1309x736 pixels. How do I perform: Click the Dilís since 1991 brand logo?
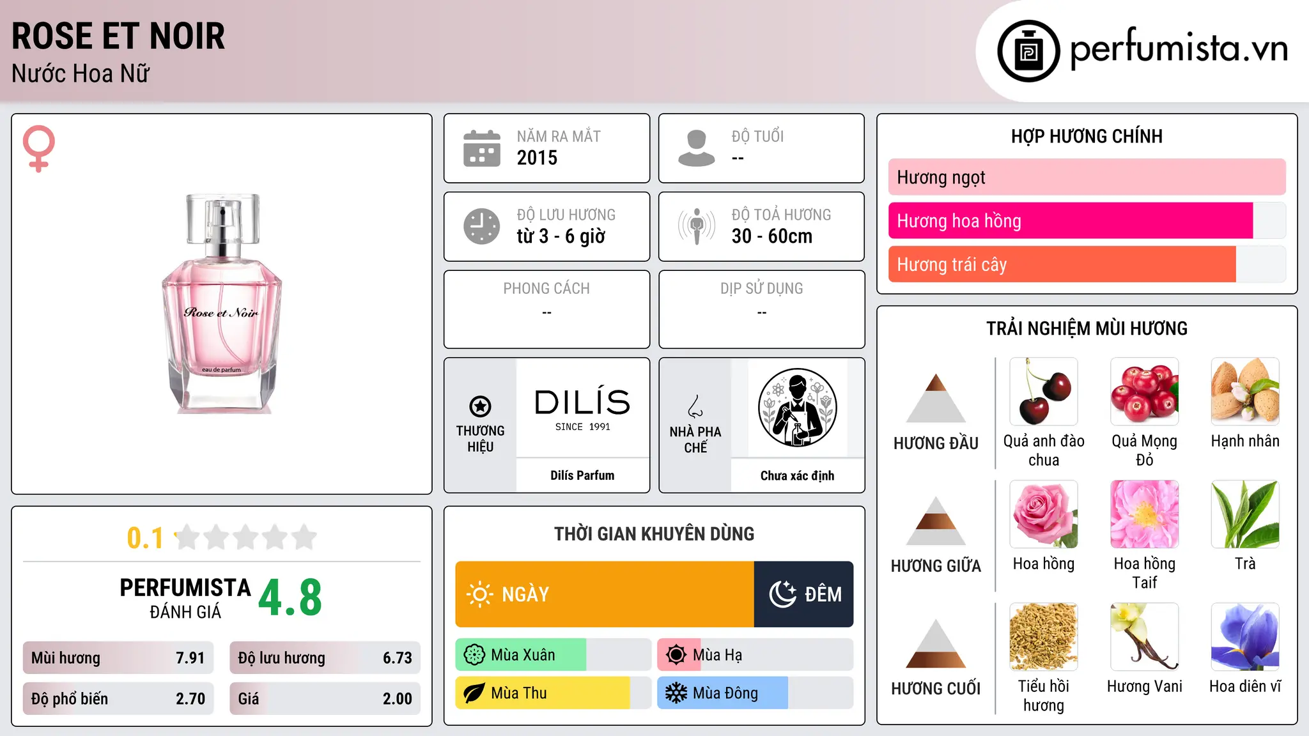(x=582, y=410)
